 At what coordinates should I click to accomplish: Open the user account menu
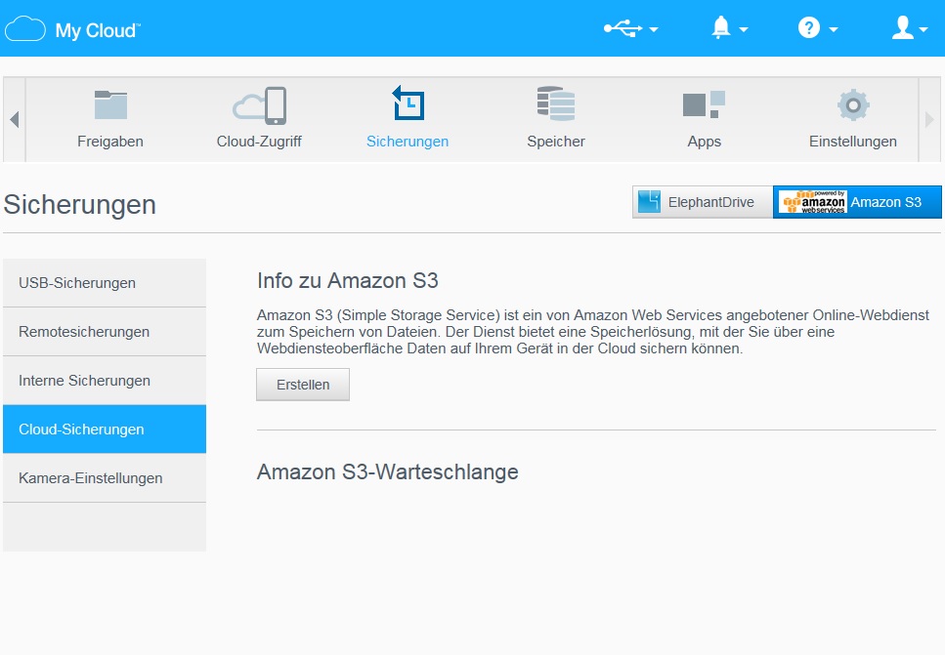pyautogui.click(x=909, y=28)
